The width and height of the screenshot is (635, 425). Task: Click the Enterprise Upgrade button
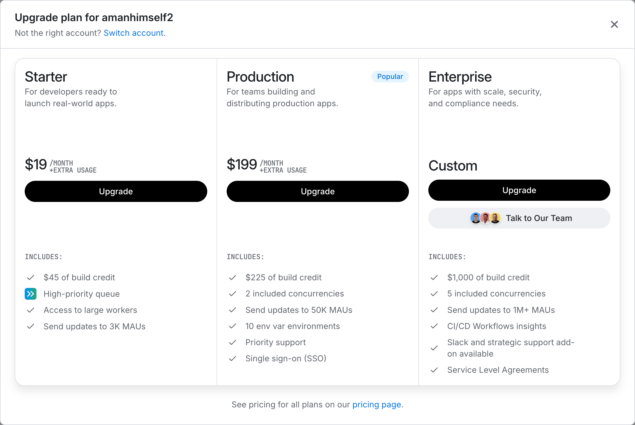pyautogui.click(x=519, y=190)
